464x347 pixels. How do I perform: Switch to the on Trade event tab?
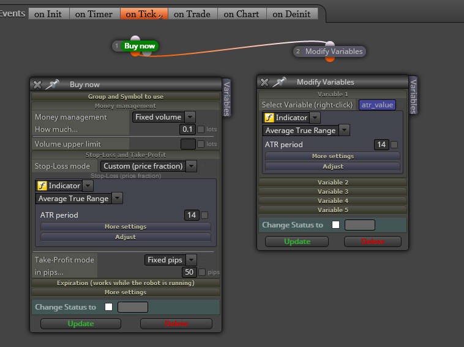(x=192, y=14)
